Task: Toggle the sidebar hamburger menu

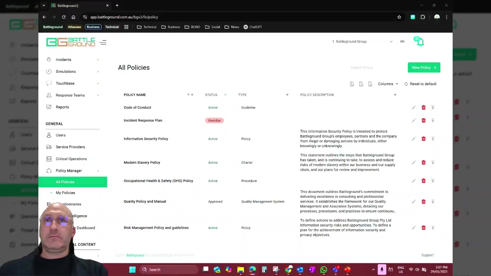Action: point(103,43)
